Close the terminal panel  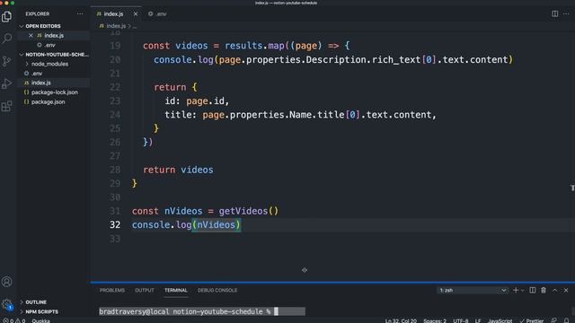pos(566,290)
